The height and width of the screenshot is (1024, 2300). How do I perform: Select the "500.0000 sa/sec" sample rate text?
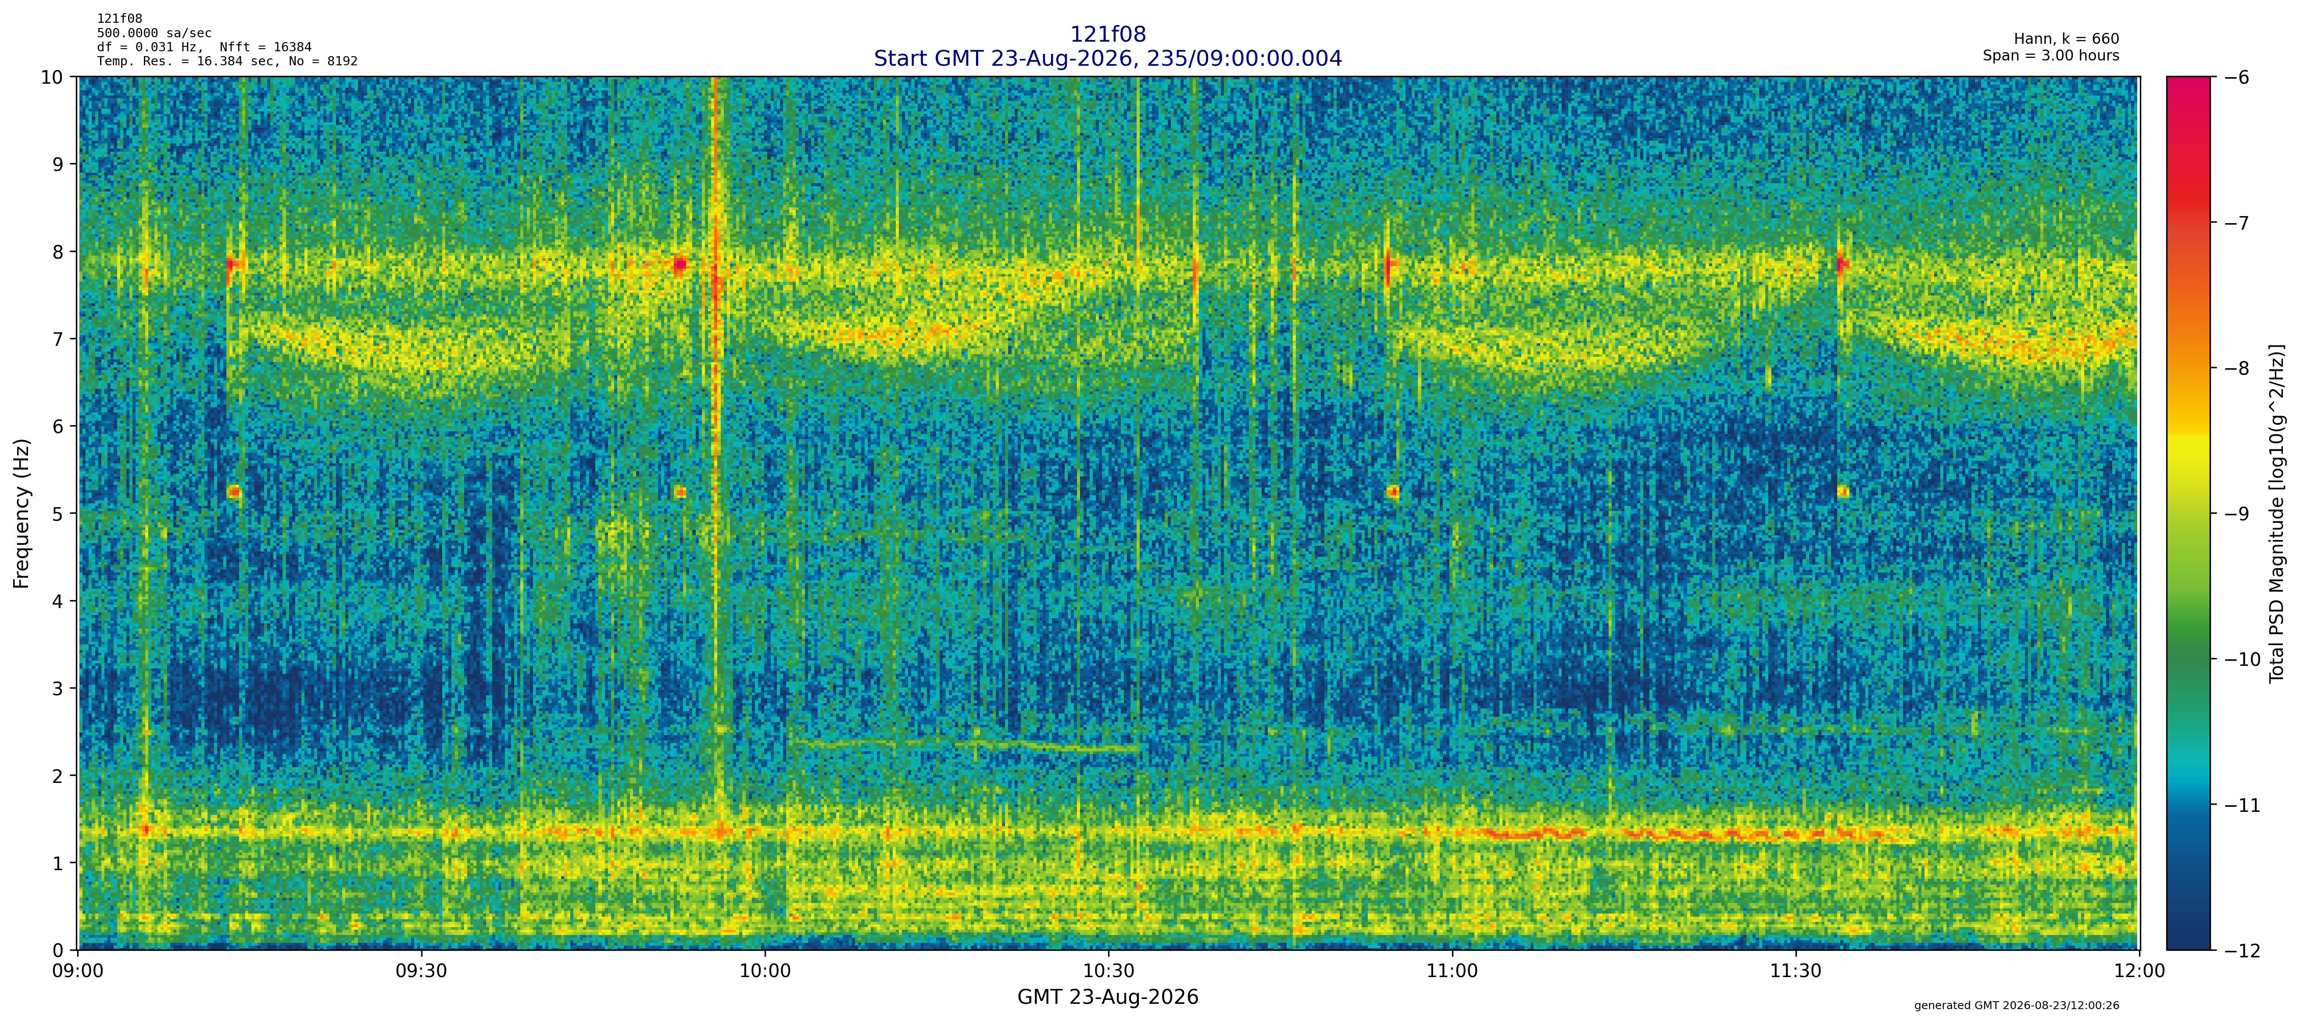pyautogui.click(x=154, y=33)
